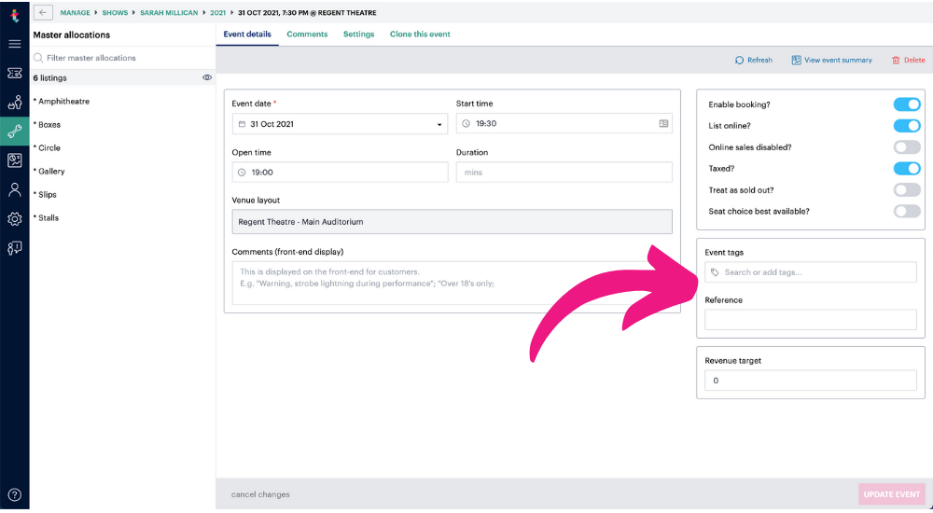Image resolution: width=933 pixels, height=513 pixels.
Task: Expand the Event date dropdown
Action: (x=439, y=124)
